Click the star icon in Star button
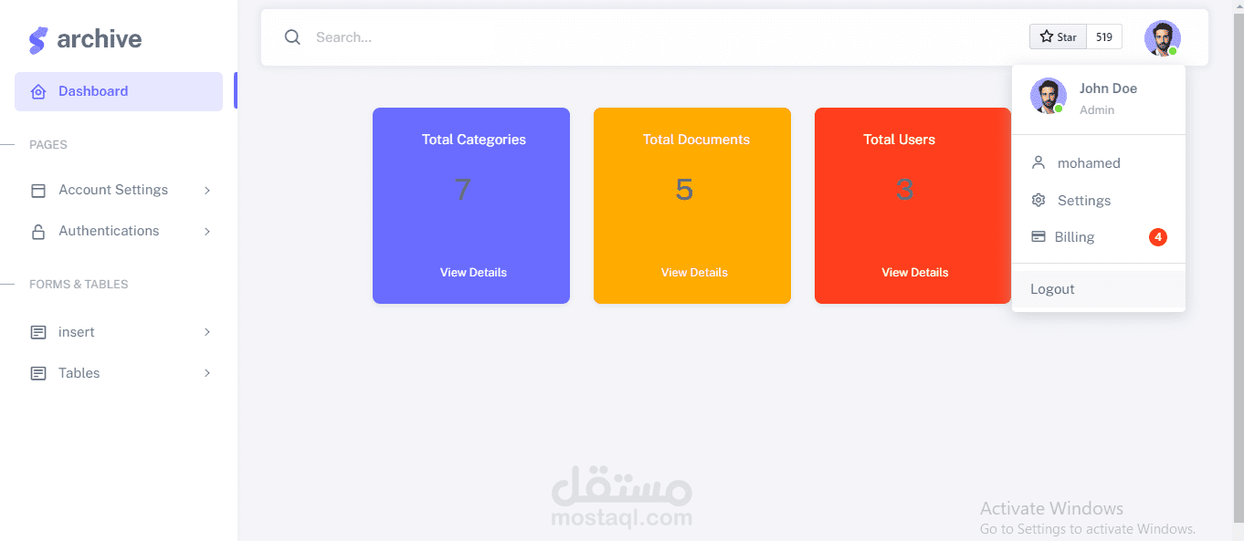 (1047, 36)
